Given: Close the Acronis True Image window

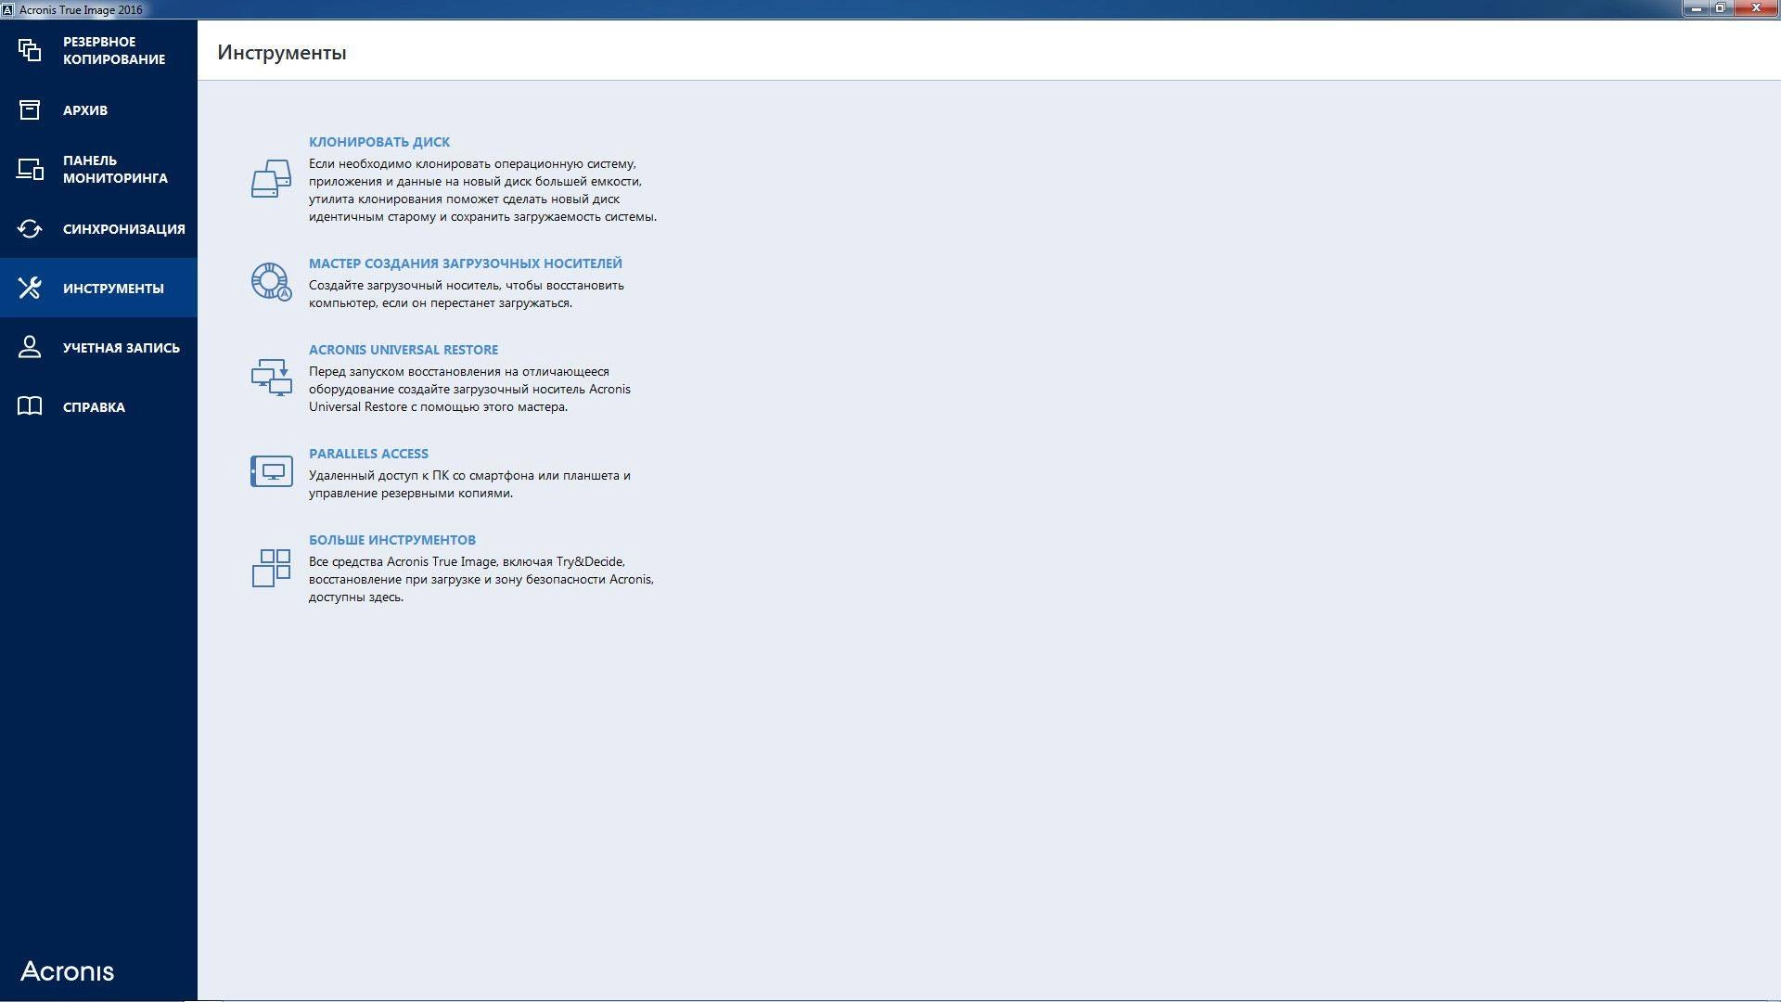Looking at the screenshot, I should click(x=1756, y=8).
